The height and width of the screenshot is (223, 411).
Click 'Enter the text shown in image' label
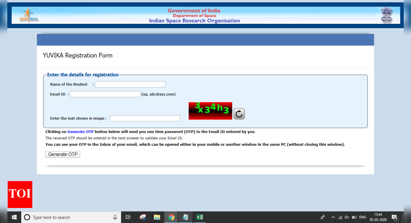tap(78, 118)
